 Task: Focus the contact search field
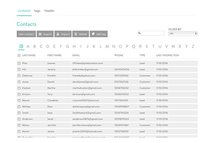click(x=151, y=33)
